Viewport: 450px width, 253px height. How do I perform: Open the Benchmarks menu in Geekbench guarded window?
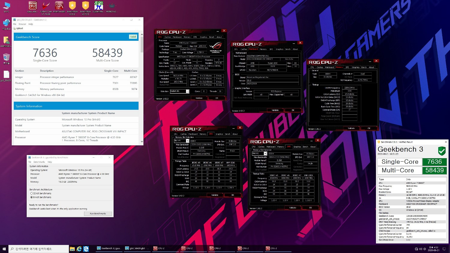(39, 162)
